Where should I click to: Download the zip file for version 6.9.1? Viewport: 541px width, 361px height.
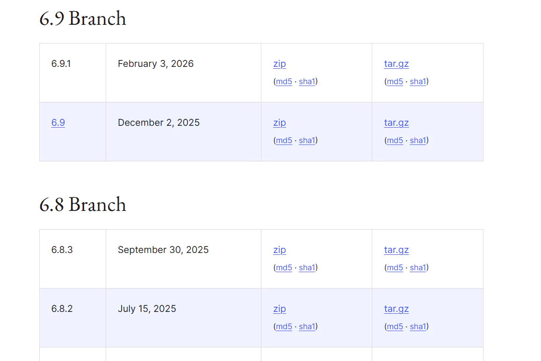[279, 64]
